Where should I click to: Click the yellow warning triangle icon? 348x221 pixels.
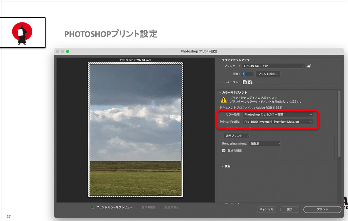coord(224,100)
